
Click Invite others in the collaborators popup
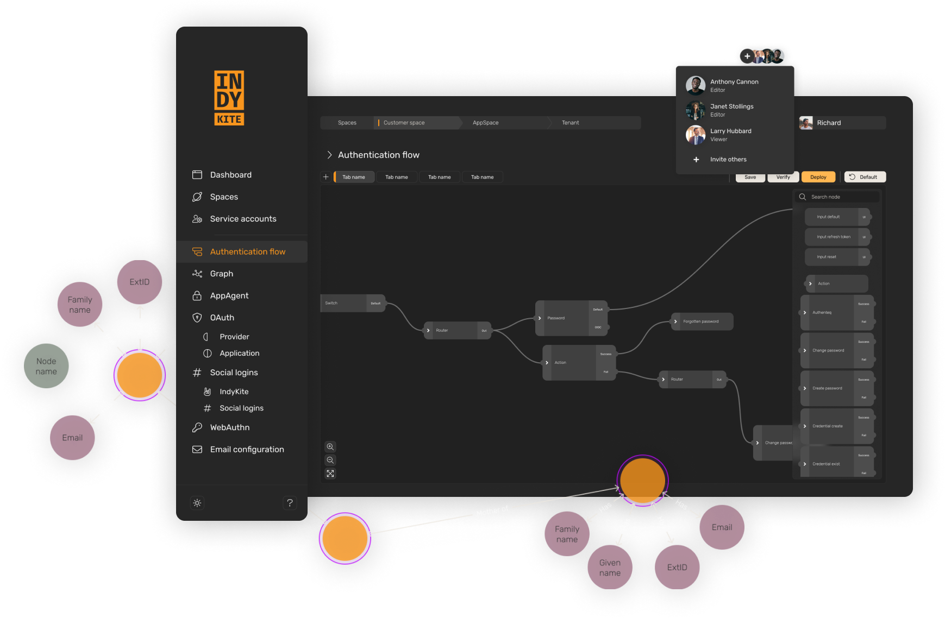pyautogui.click(x=728, y=160)
